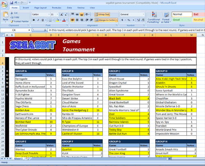Shrink the font size

point(66,14)
